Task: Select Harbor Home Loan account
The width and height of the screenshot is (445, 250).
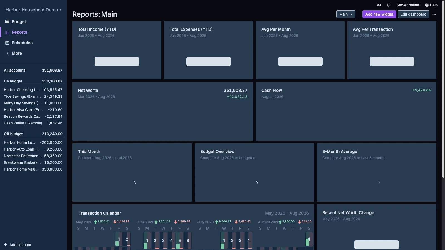Action: (x=33, y=143)
